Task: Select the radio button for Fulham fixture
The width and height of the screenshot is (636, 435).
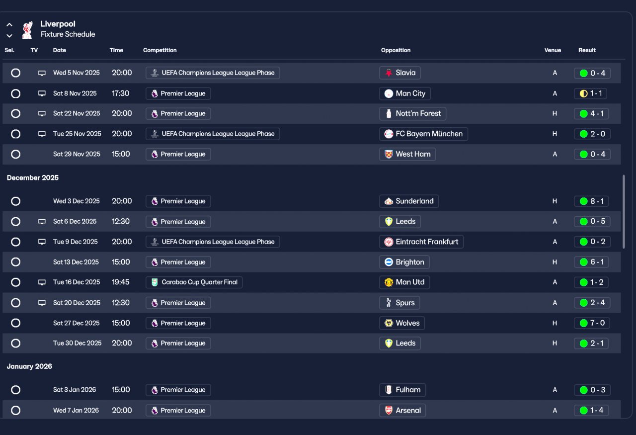Action: [15, 390]
